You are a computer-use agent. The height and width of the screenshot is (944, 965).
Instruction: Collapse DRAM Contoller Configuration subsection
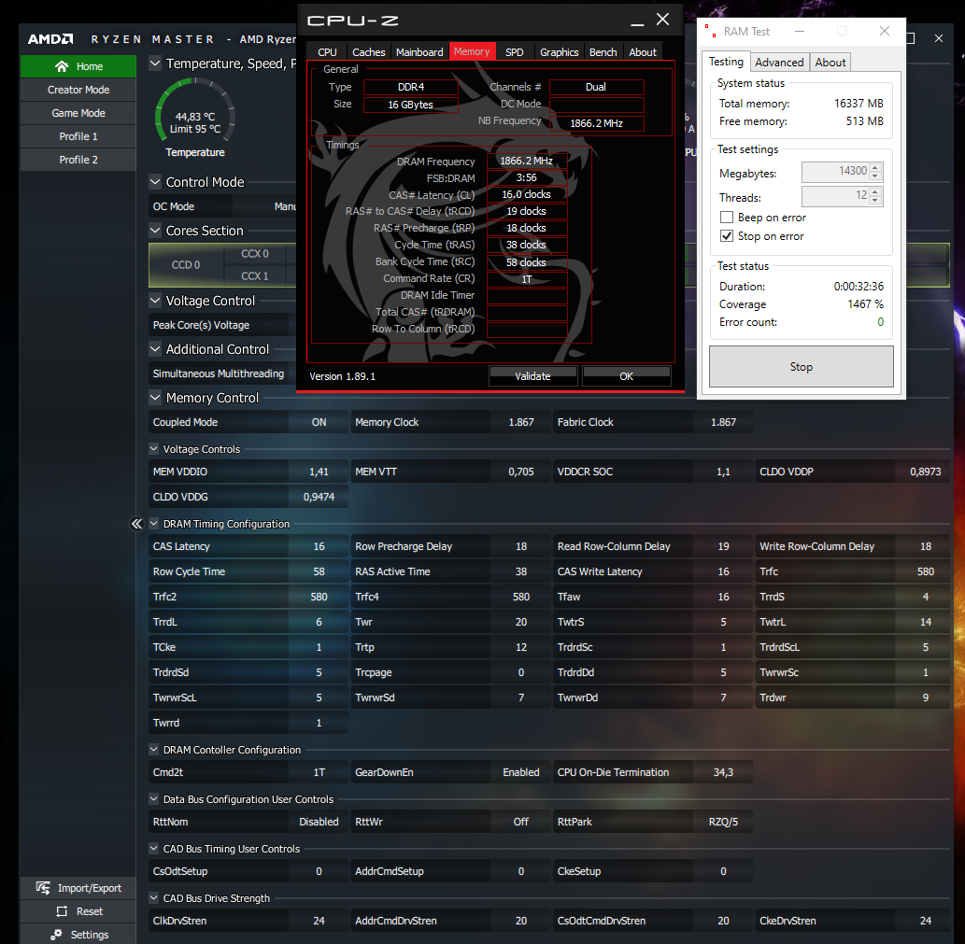click(x=154, y=749)
